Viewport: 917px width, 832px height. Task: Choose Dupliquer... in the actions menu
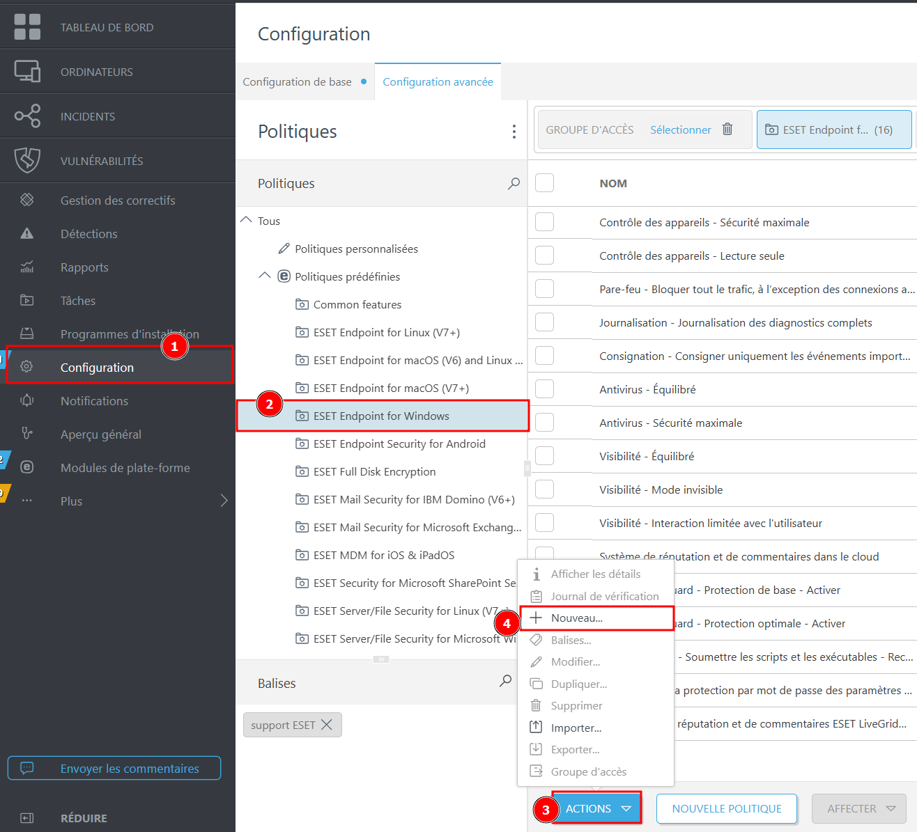coord(596,684)
